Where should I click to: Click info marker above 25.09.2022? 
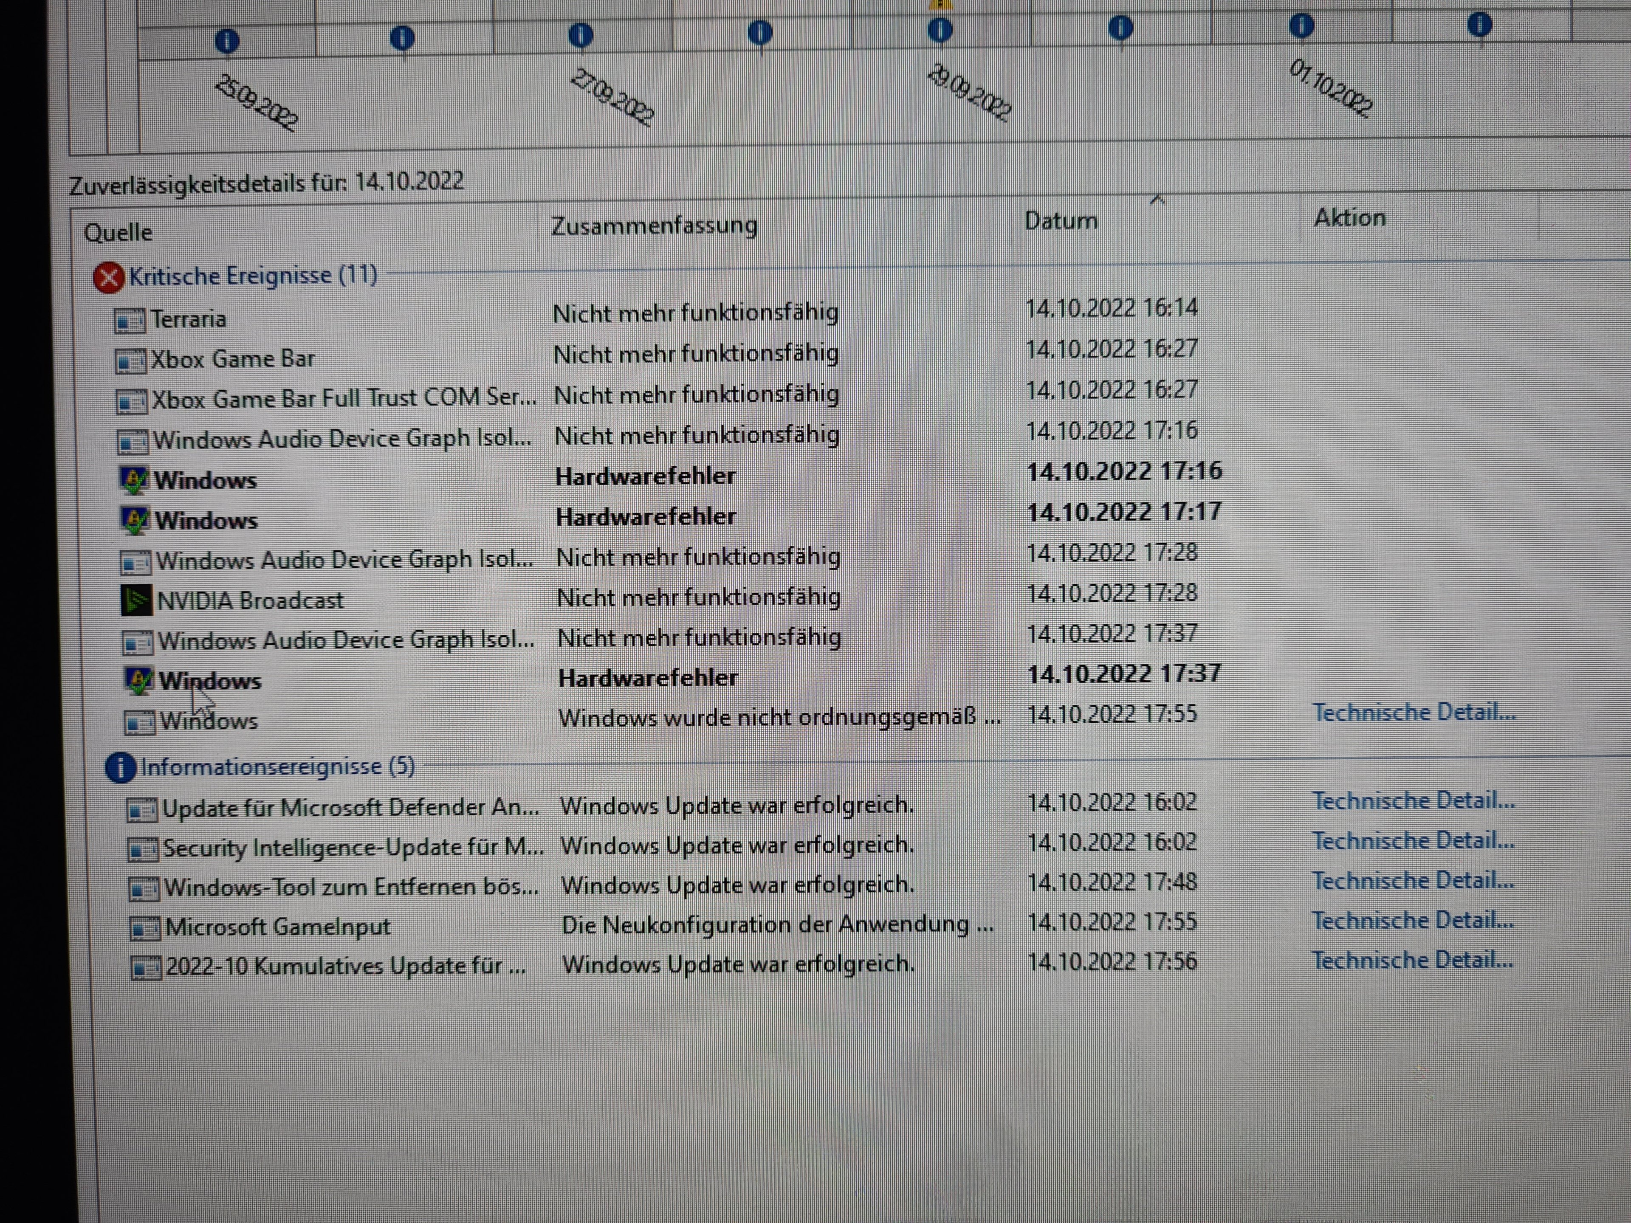(226, 40)
